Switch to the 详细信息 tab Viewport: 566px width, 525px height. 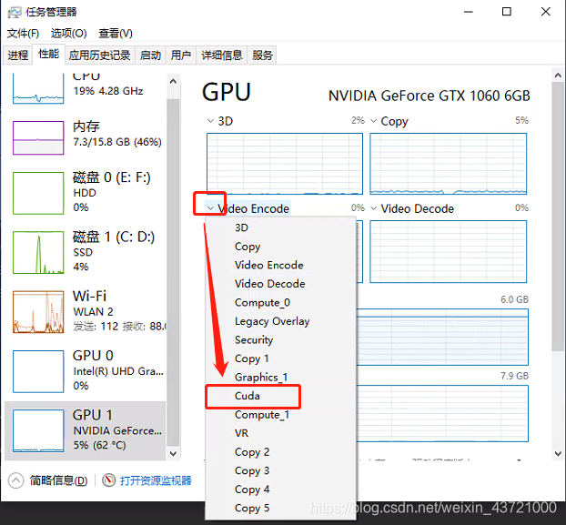coord(222,56)
